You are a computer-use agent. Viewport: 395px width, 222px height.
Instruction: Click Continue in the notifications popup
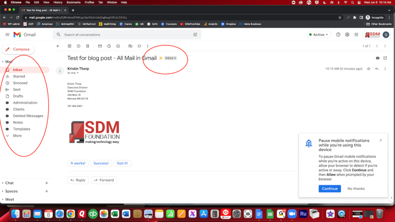(x=330, y=189)
